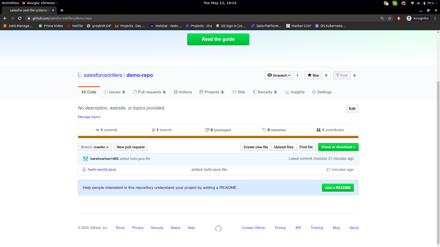Click the repository book icon near salesforcedrillers
Screen dimensions: 440x247
point(80,75)
